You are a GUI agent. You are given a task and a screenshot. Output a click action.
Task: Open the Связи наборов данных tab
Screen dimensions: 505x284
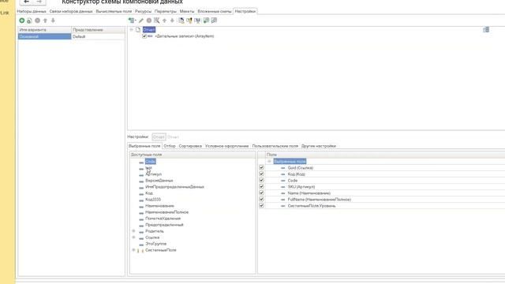pyautogui.click(x=71, y=11)
